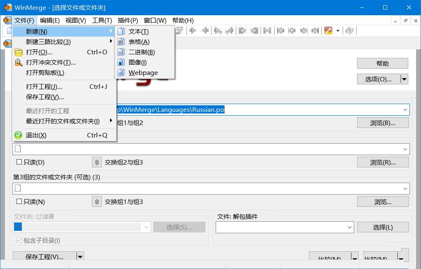The width and height of the screenshot is (421, 269).
Task: Click the 退出 green exit icon
Action: click(x=18, y=135)
